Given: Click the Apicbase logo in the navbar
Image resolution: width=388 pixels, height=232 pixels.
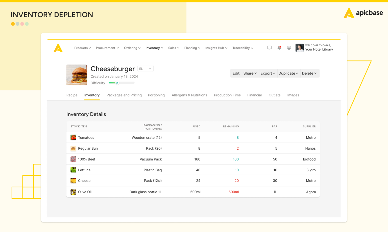Looking at the screenshot, I should click(58, 48).
